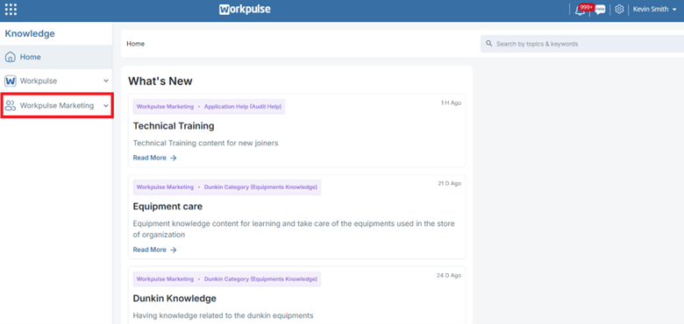The image size is (684, 324).
Task: Click the Workpulse Marketing people icon
Action: (11, 105)
